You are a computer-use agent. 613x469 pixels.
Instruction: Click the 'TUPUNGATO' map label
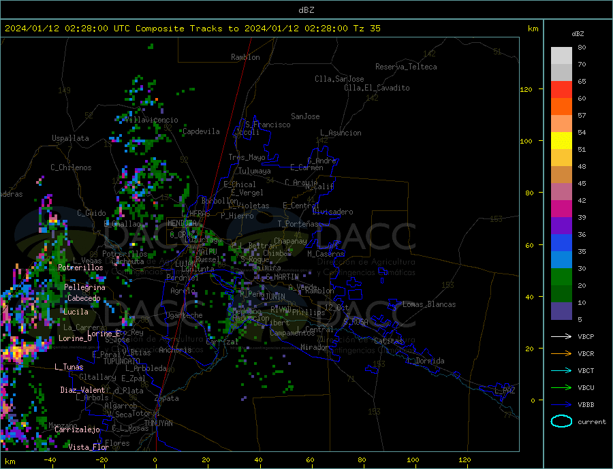click(122, 361)
